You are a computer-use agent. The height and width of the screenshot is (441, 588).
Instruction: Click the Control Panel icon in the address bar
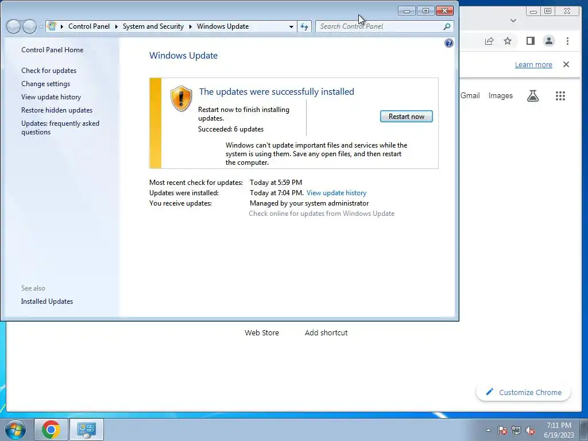[x=52, y=26]
